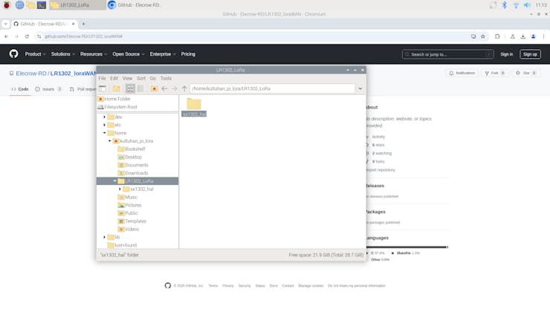Go to the home folder via the toolbar icon
Image resolution: width=550 pixels, height=309 pixels.
tap(154, 88)
